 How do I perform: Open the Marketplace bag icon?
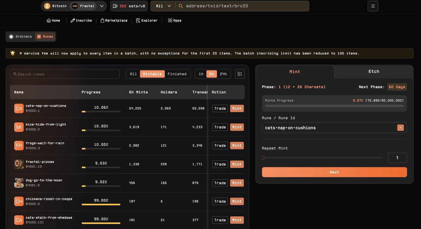pyautogui.click(x=102, y=20)
